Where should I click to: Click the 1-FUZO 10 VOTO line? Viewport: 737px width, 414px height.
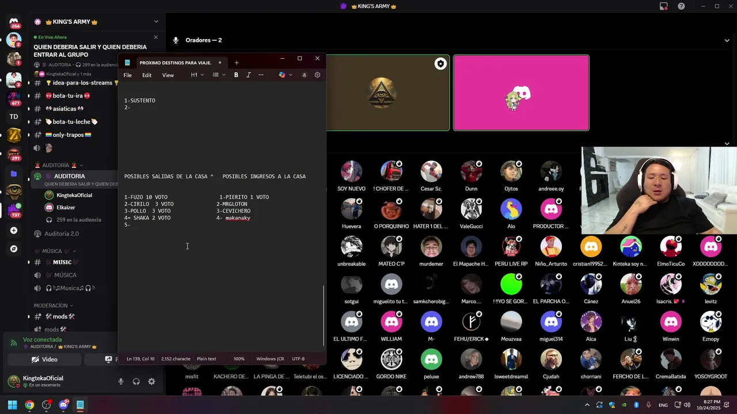146,197
